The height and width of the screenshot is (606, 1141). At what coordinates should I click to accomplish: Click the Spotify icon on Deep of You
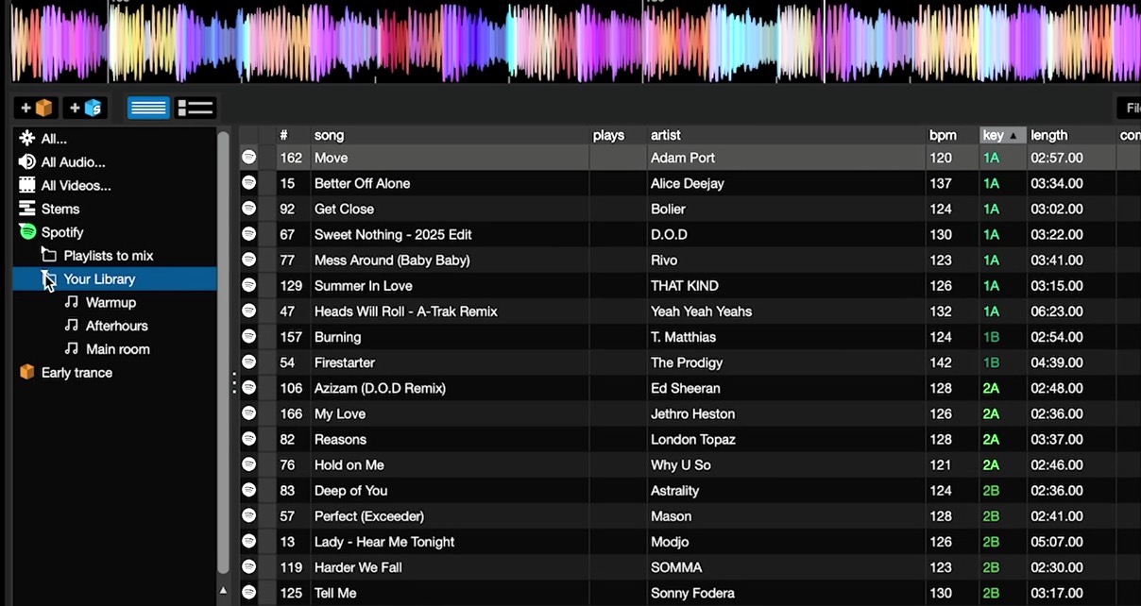tap(248, 490)
